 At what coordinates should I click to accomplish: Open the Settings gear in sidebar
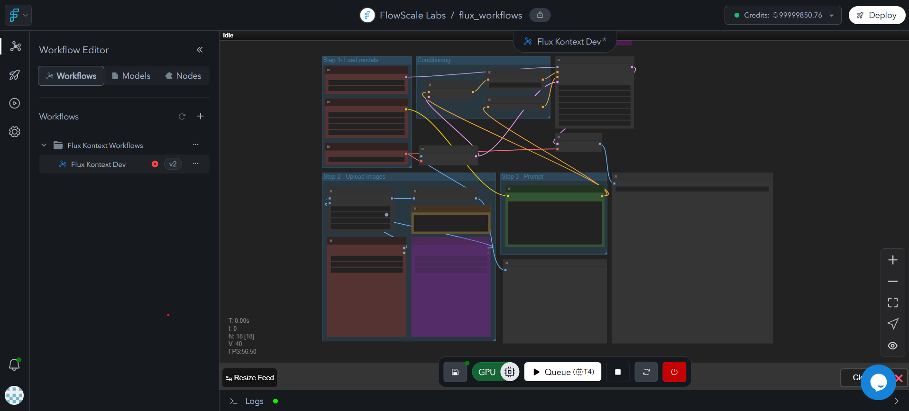tap(15, 132)
